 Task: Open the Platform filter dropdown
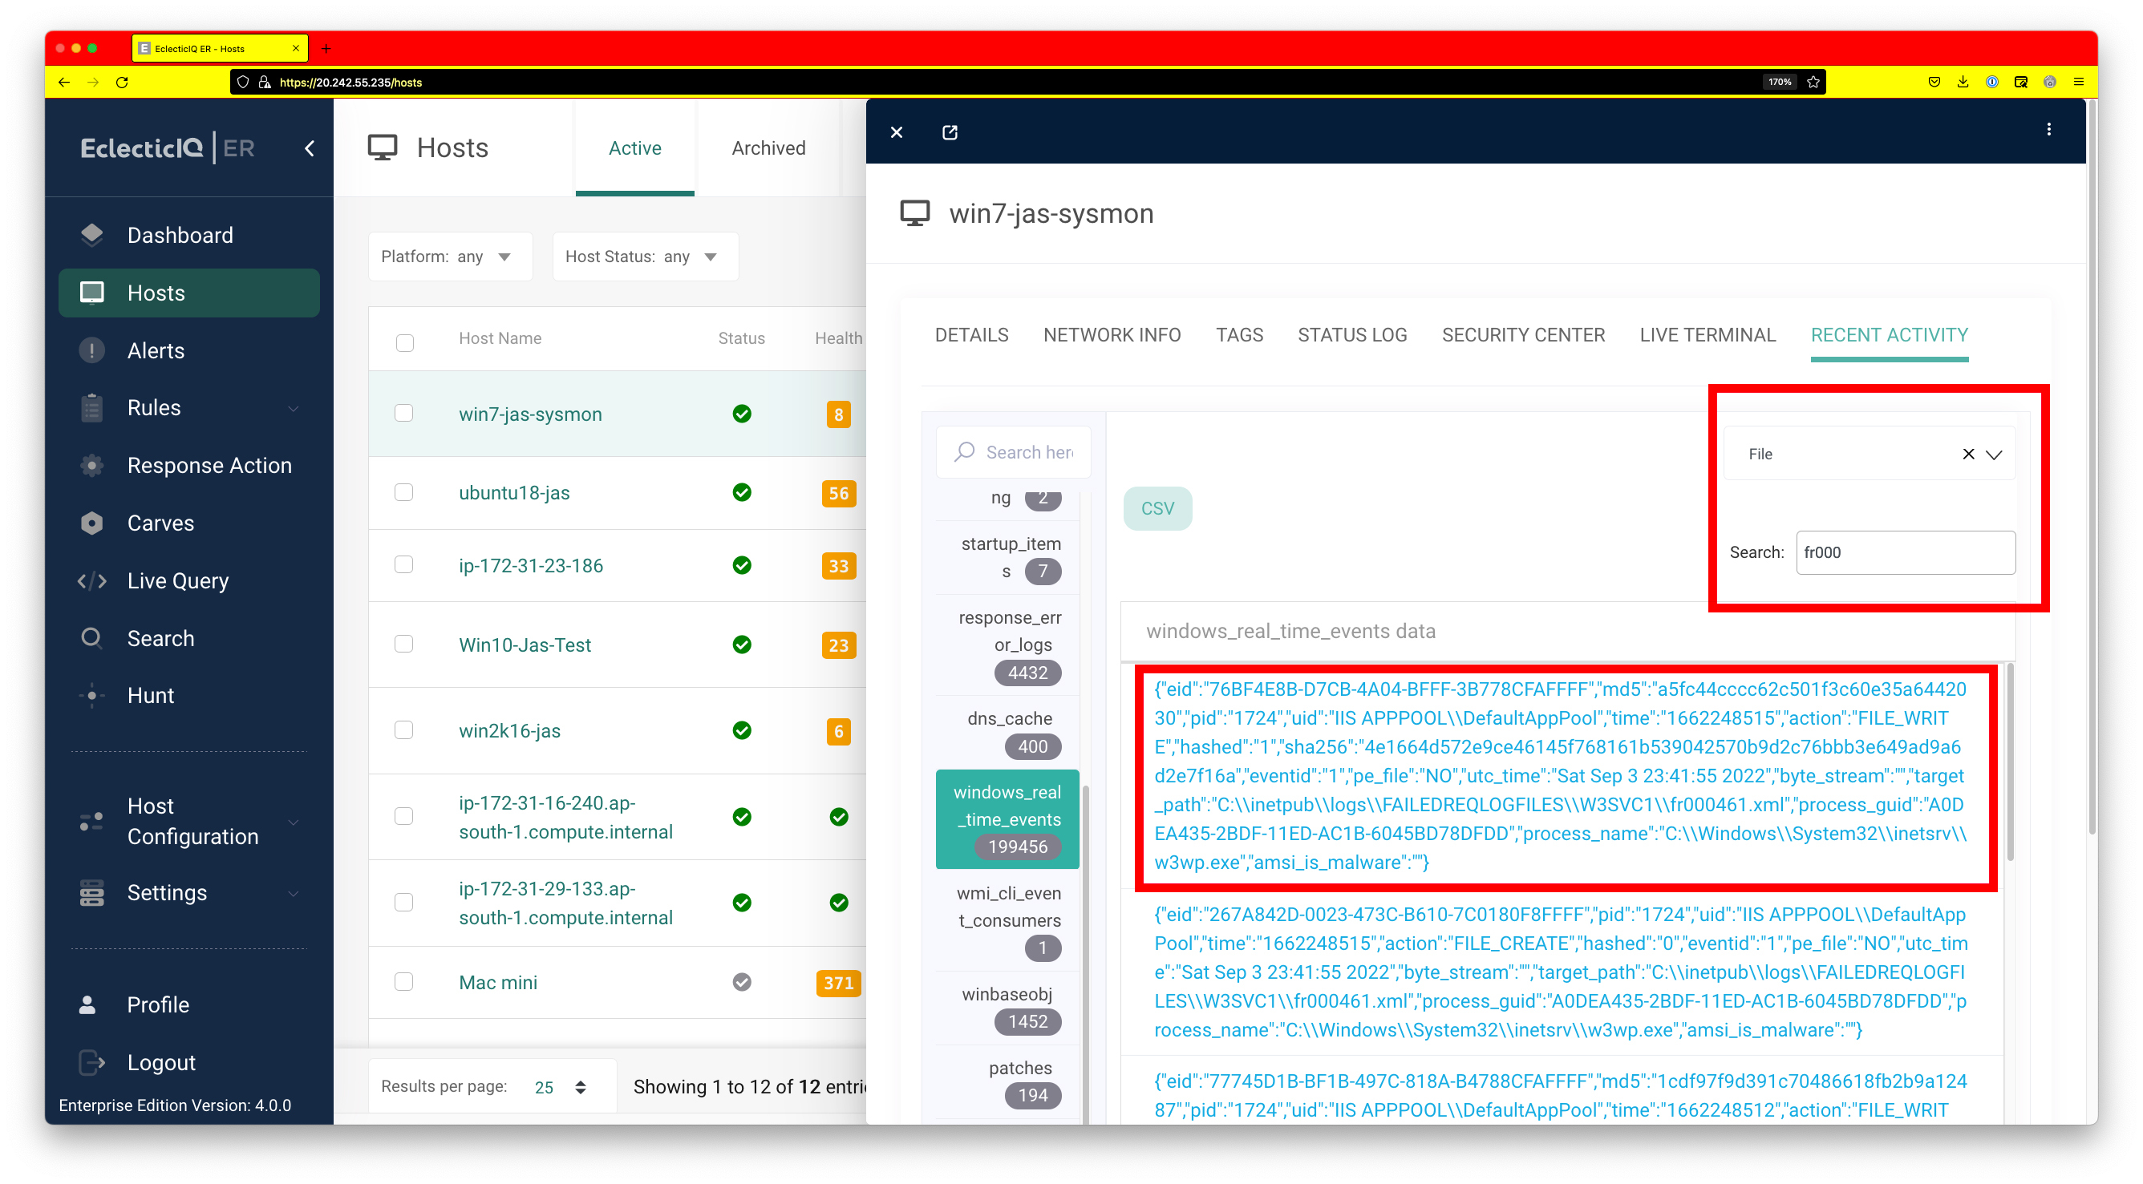point(450,256)
